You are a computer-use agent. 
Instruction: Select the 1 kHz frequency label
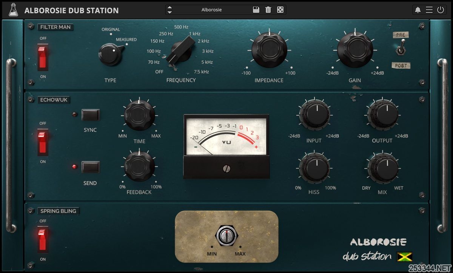194,34
